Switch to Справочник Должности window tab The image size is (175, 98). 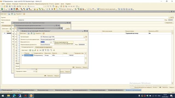pos(115,90)
